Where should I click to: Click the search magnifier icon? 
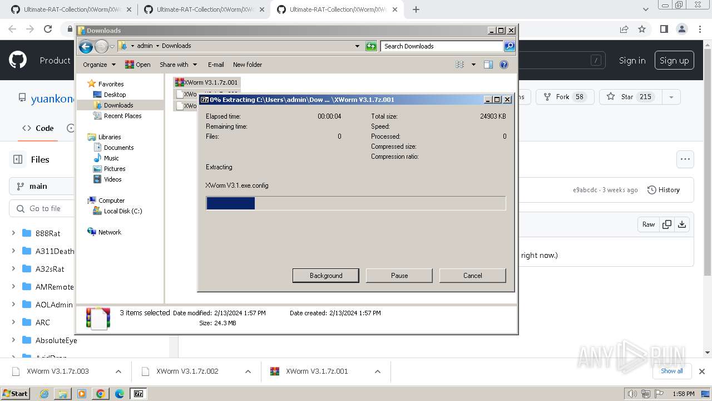point(510,46)
